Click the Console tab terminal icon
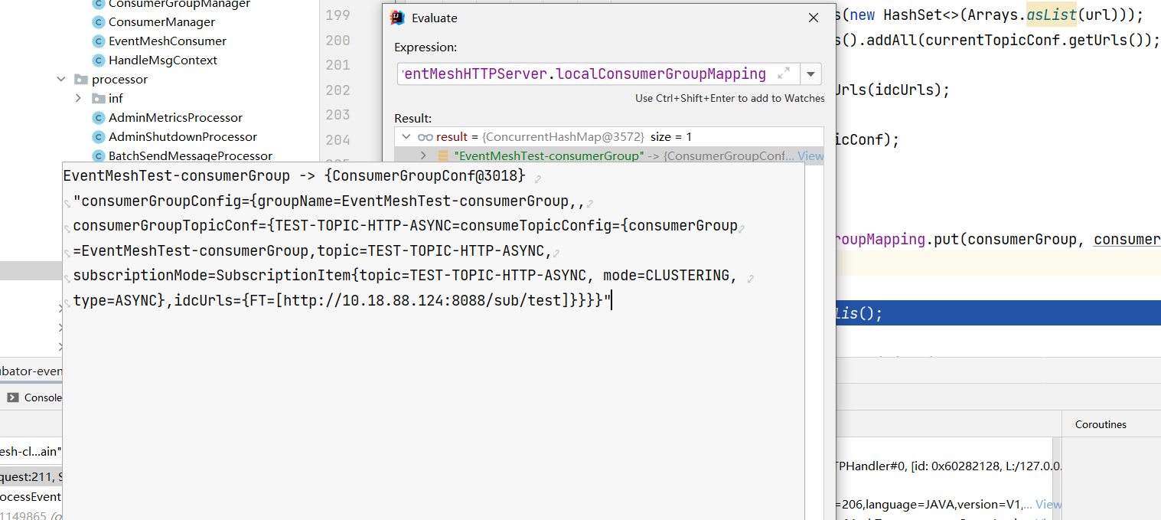This screenshot has height=520, width=1161. click(x=13, y=397)
